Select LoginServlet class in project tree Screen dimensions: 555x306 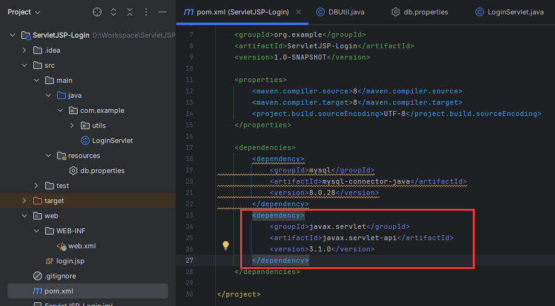(112, 140)
